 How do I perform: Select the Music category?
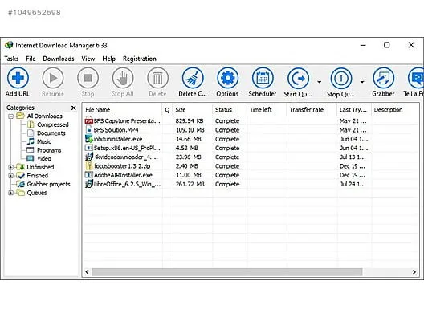tap(44, 141)
